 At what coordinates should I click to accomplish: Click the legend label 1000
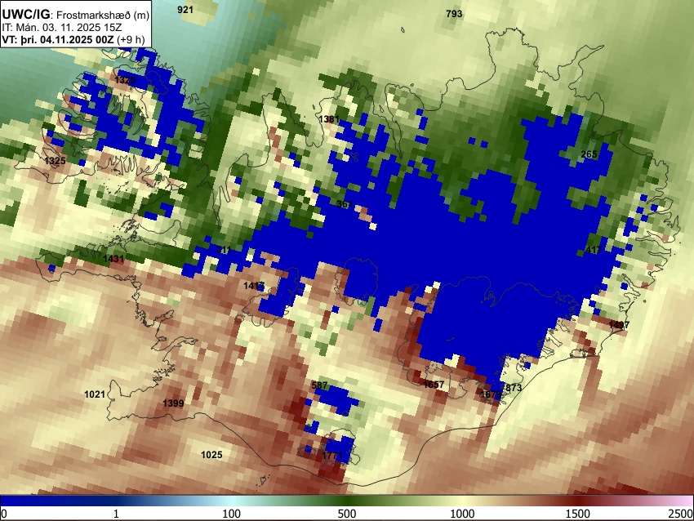pos(462,514)
